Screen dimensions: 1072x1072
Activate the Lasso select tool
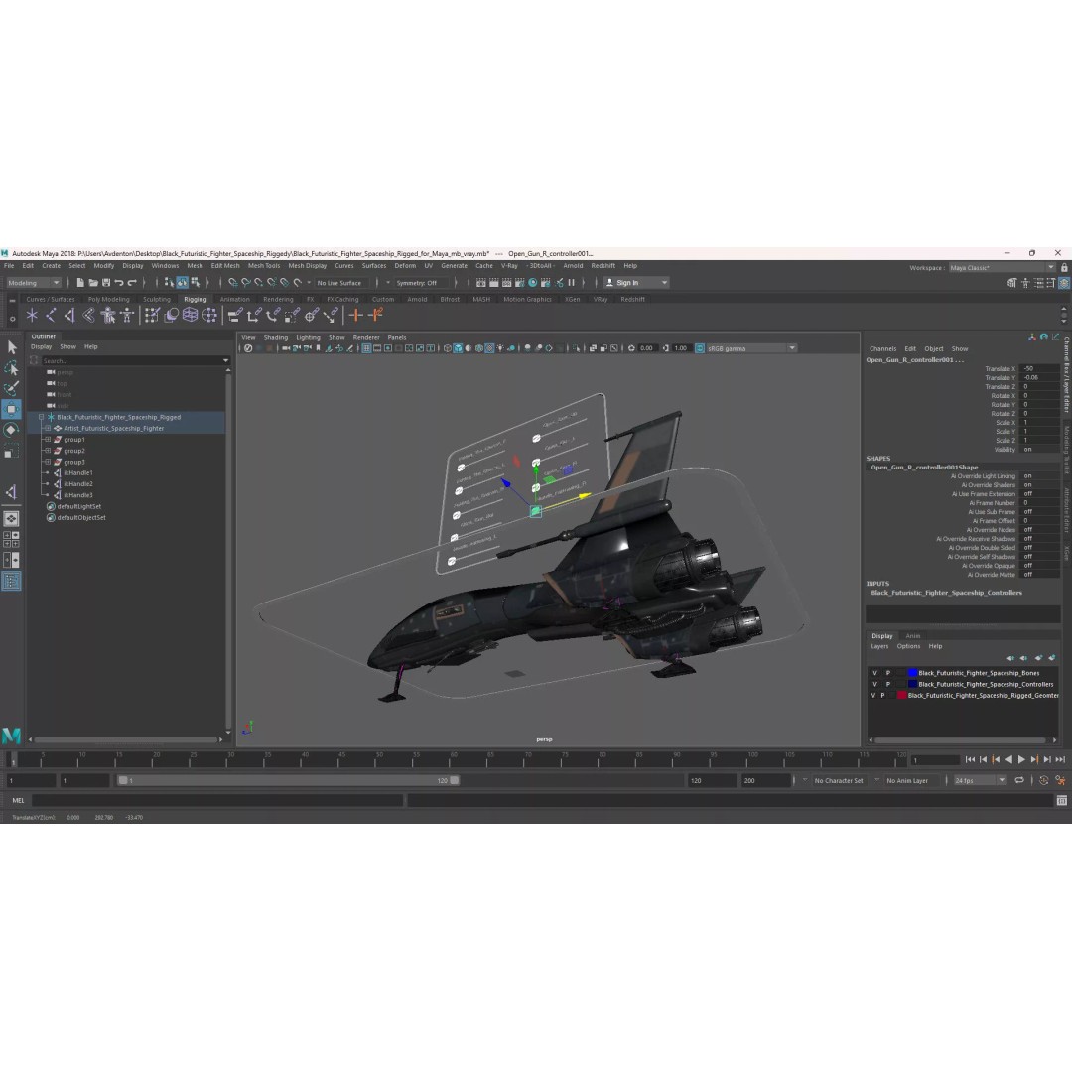click(x=12, y=368)
